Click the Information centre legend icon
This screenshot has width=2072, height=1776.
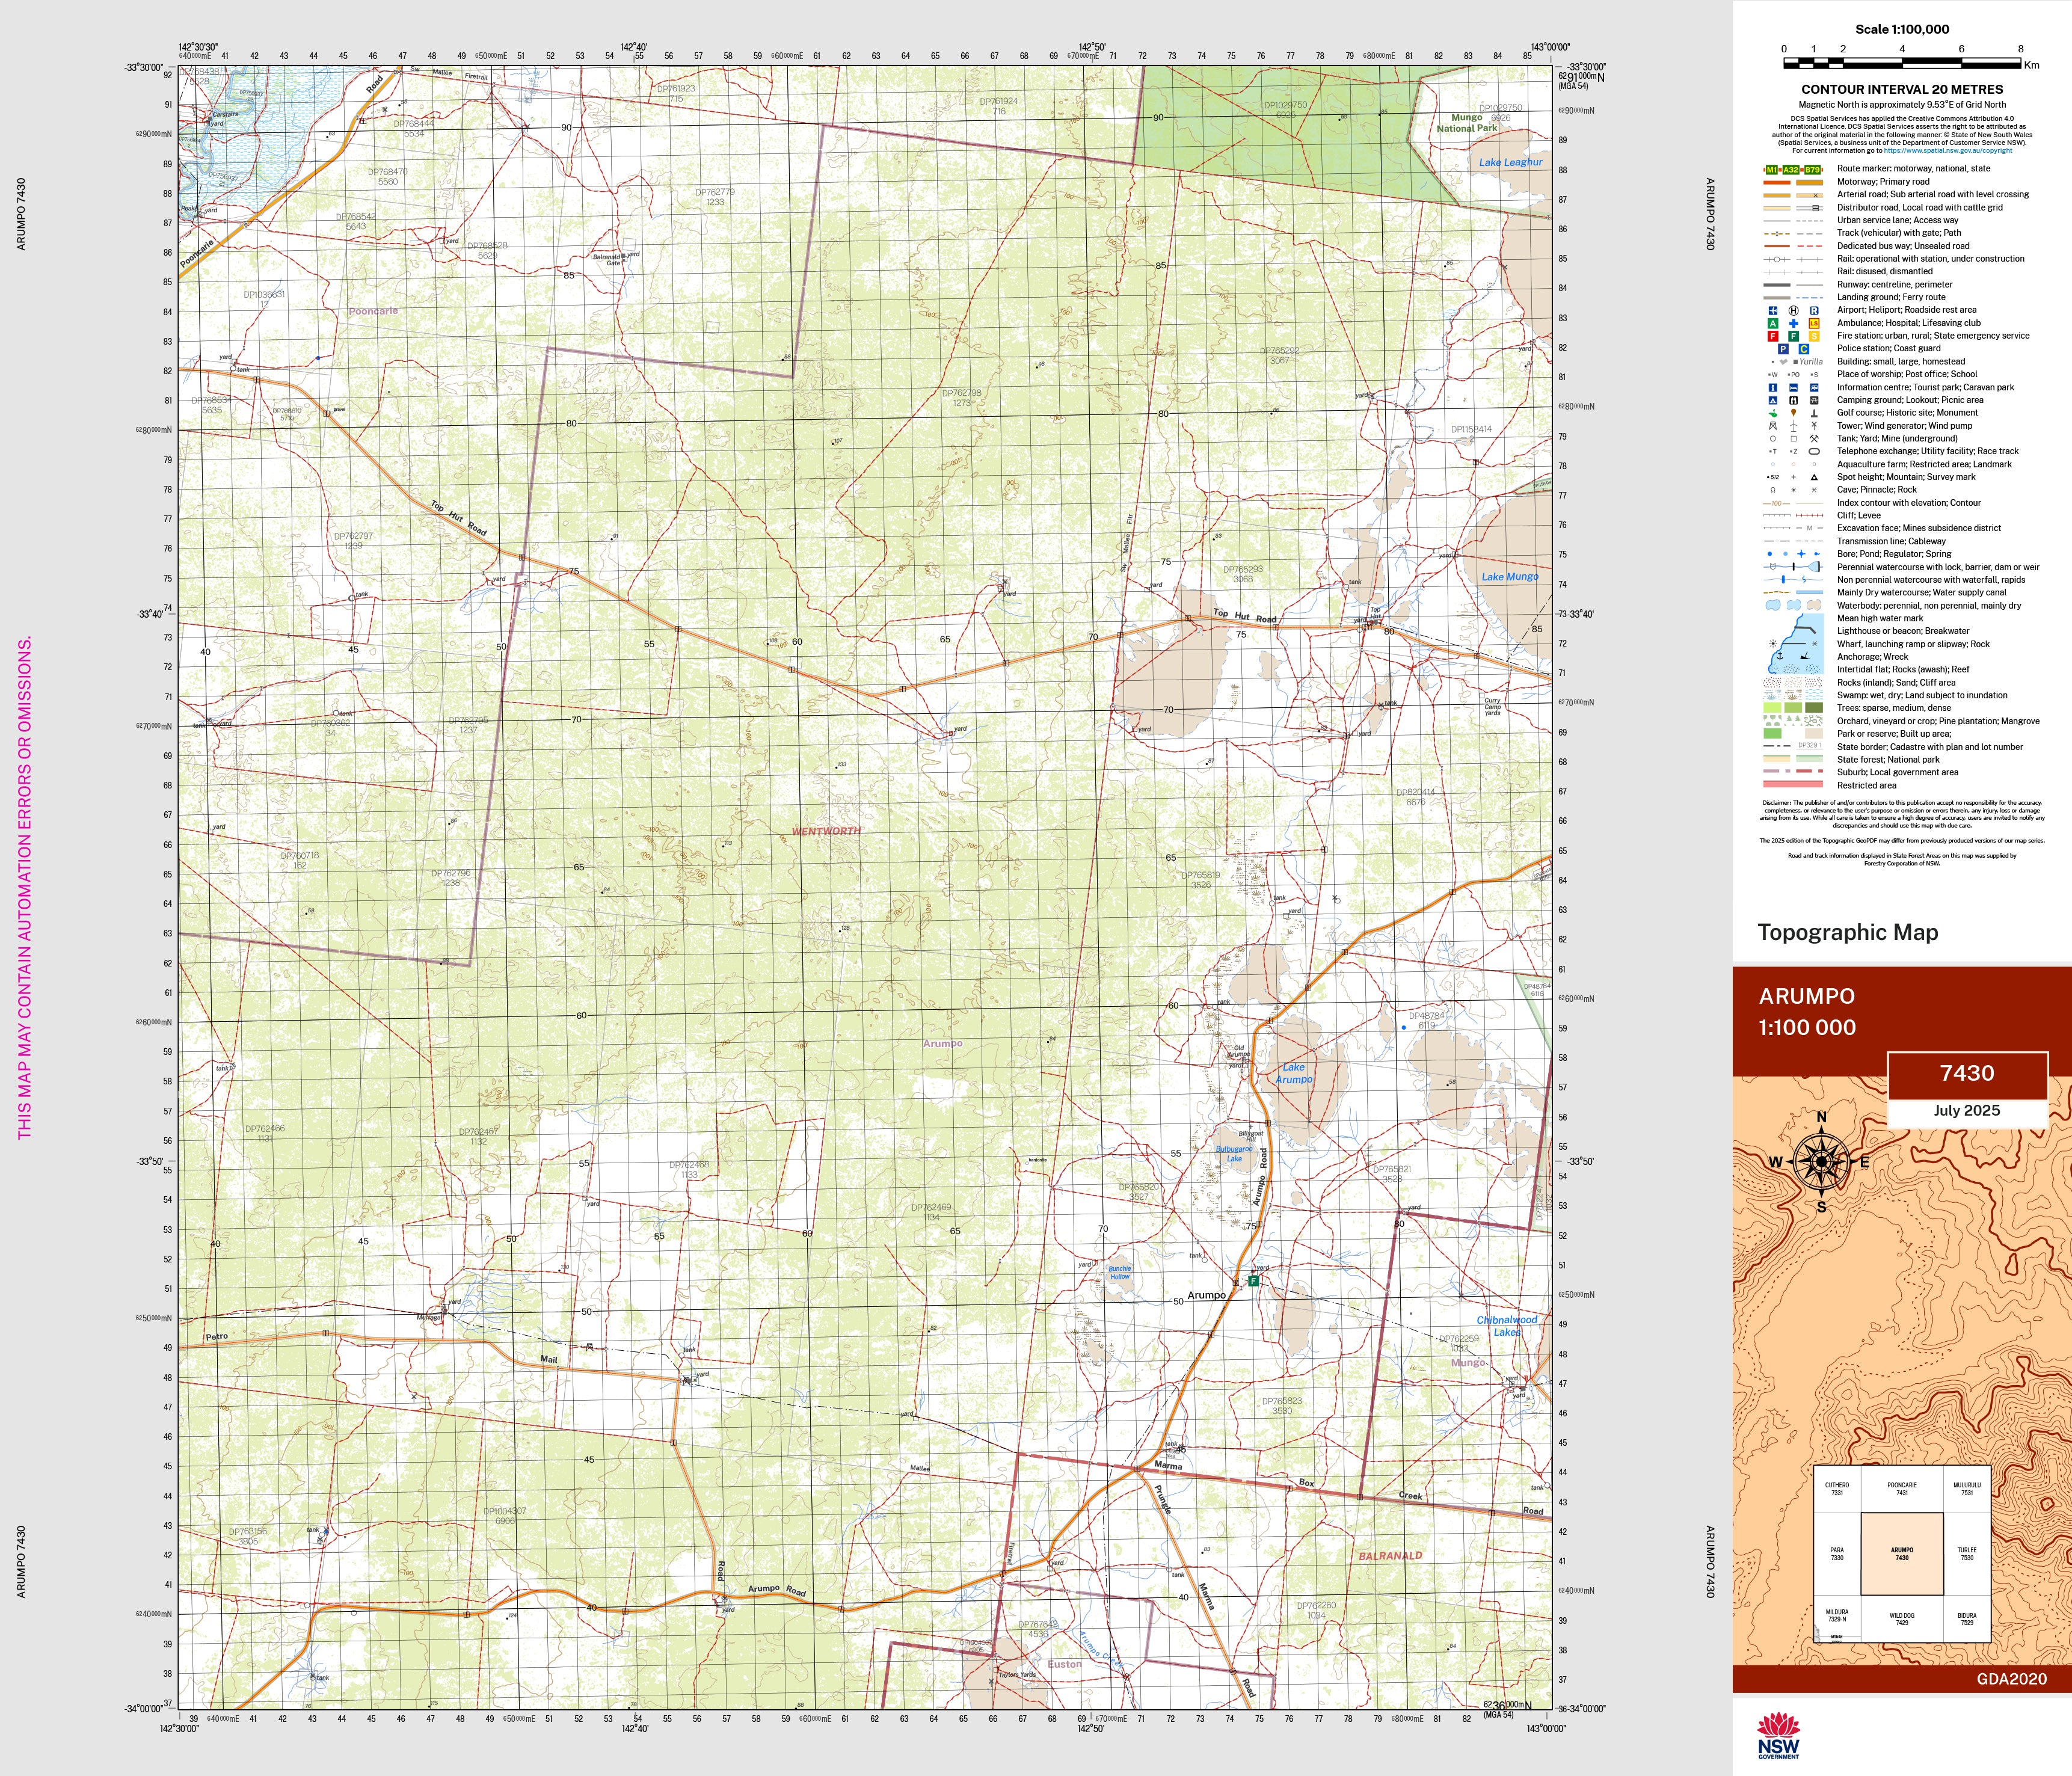point(1773,387)
